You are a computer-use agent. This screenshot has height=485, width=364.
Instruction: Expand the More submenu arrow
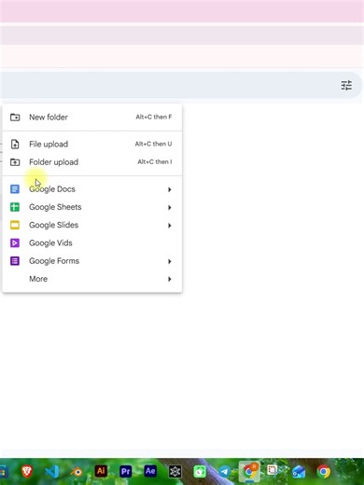(x=170, y=279)
